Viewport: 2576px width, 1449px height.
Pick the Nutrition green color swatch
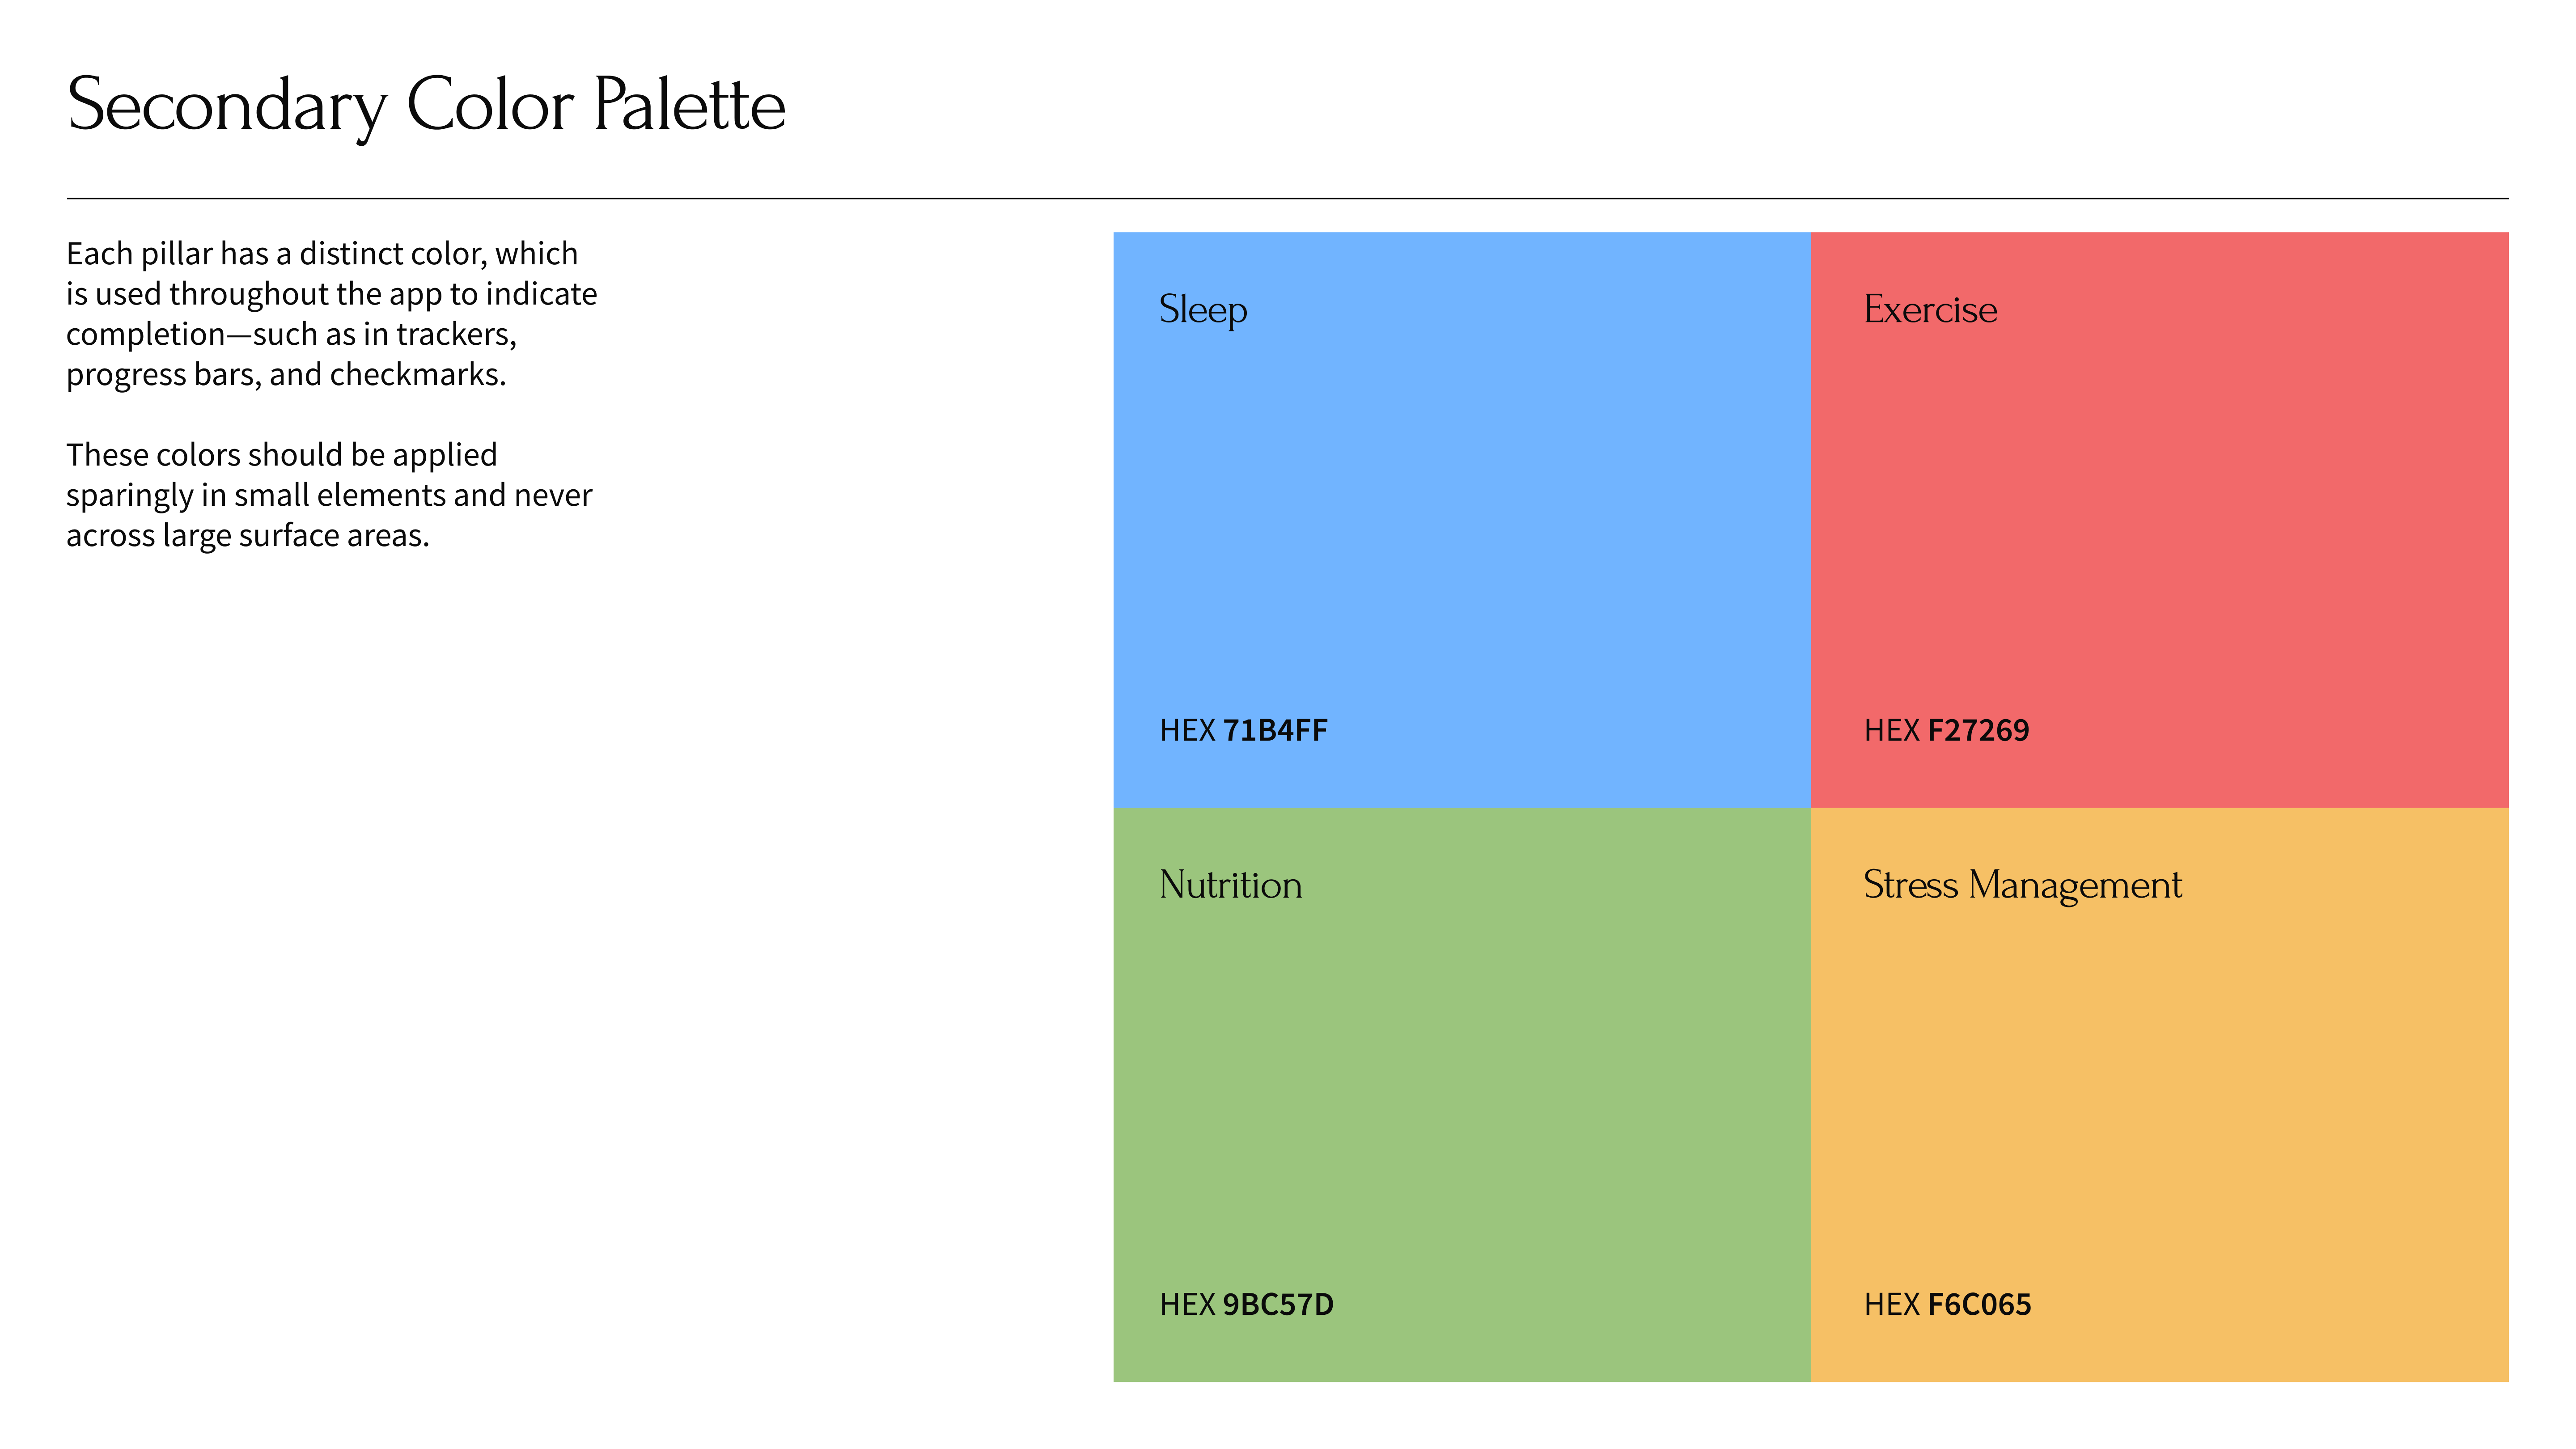tap(1461, 1095)
